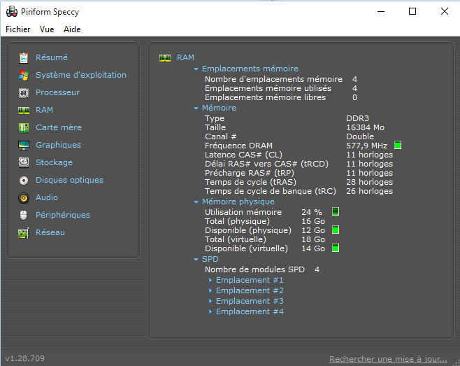Viewport: 460px width, 366px height.
Task: Click the Emplacements mémoire utilisés row
Action: [x=281, y=88]
